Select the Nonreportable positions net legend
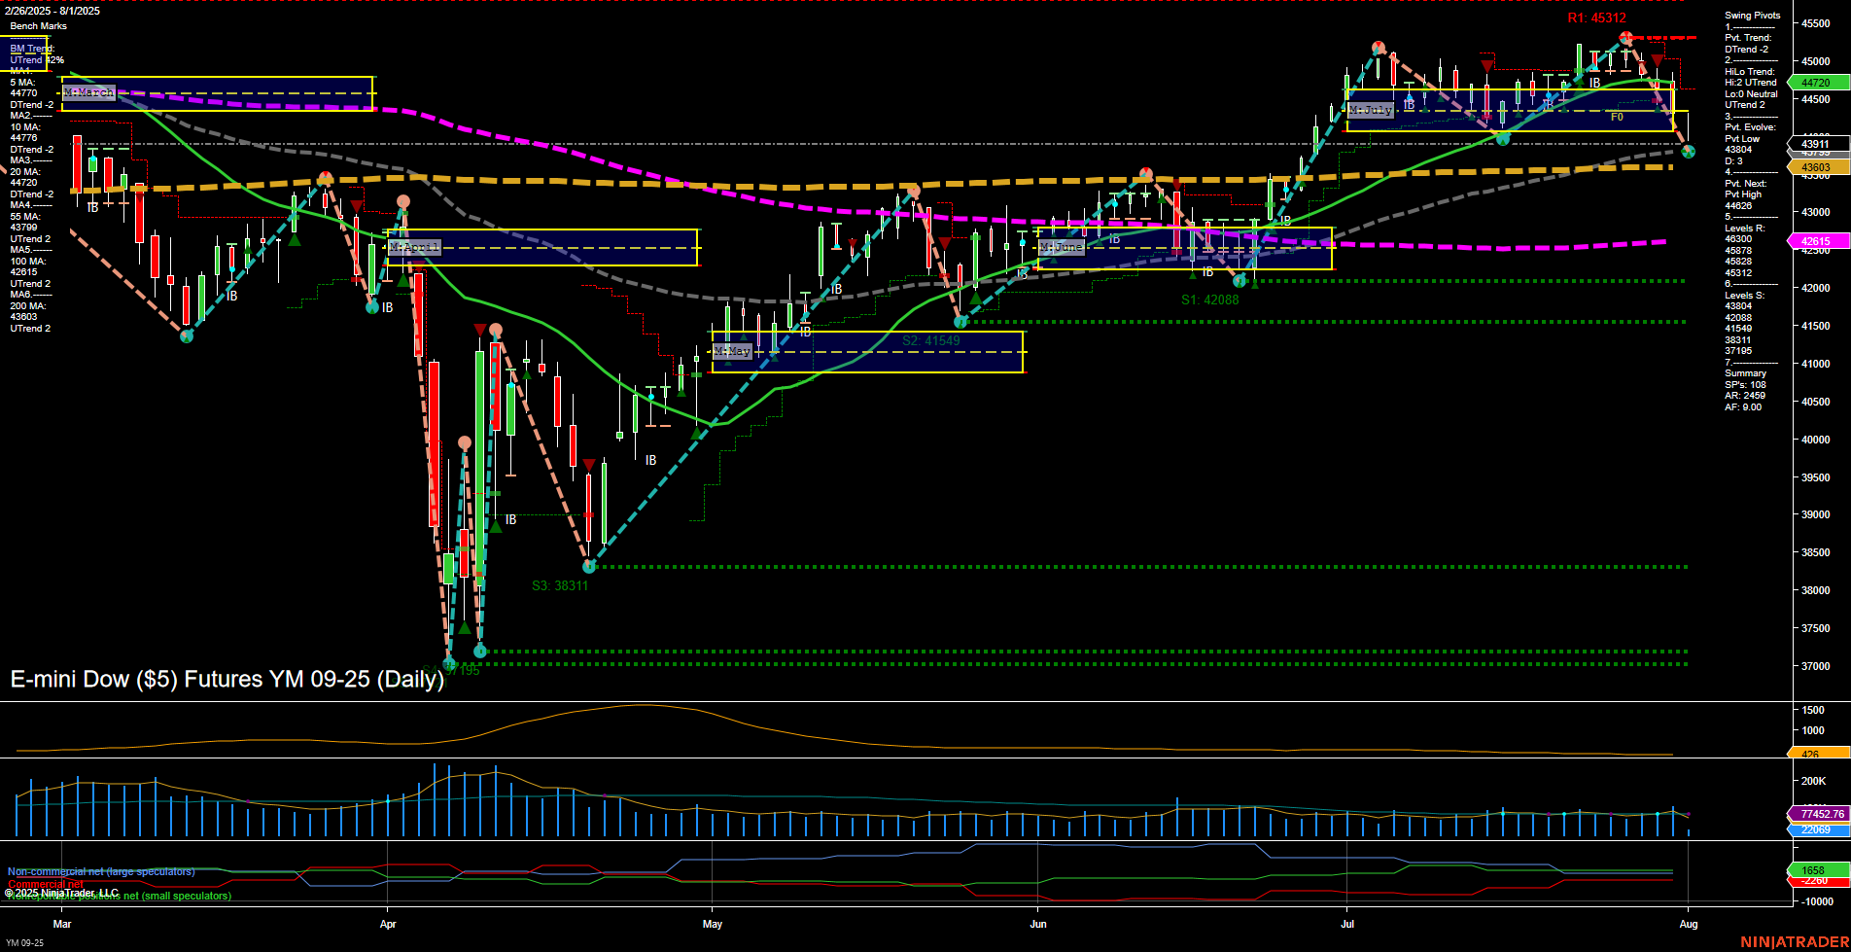The width and height of the screenshot is (1851, 952). [x=119, y=897]
